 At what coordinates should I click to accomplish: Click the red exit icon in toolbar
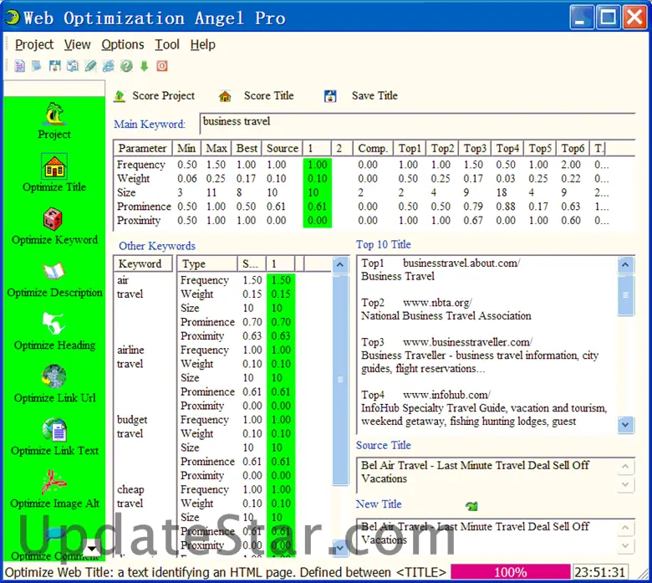click(162, 66)
